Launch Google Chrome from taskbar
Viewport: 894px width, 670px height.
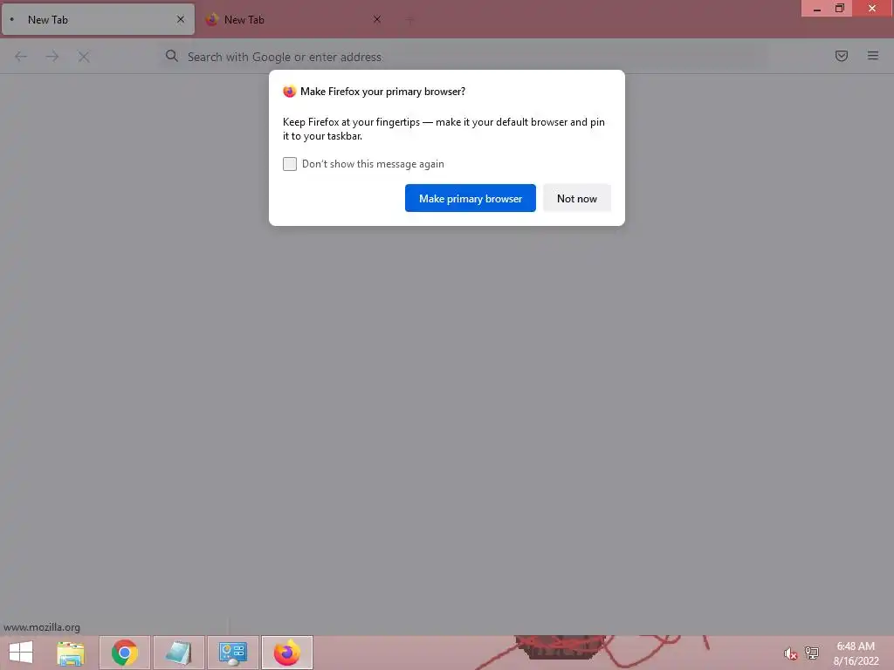[x=124, y=653]
